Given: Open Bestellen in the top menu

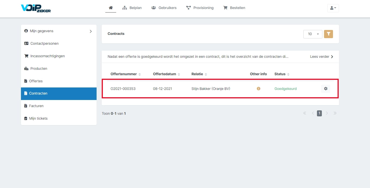Looking at the screenshot, I should coord(234,8).
